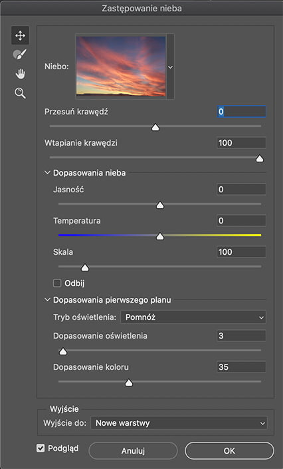Click the sunset sky thumbnail preview

(x=121, y=66)
